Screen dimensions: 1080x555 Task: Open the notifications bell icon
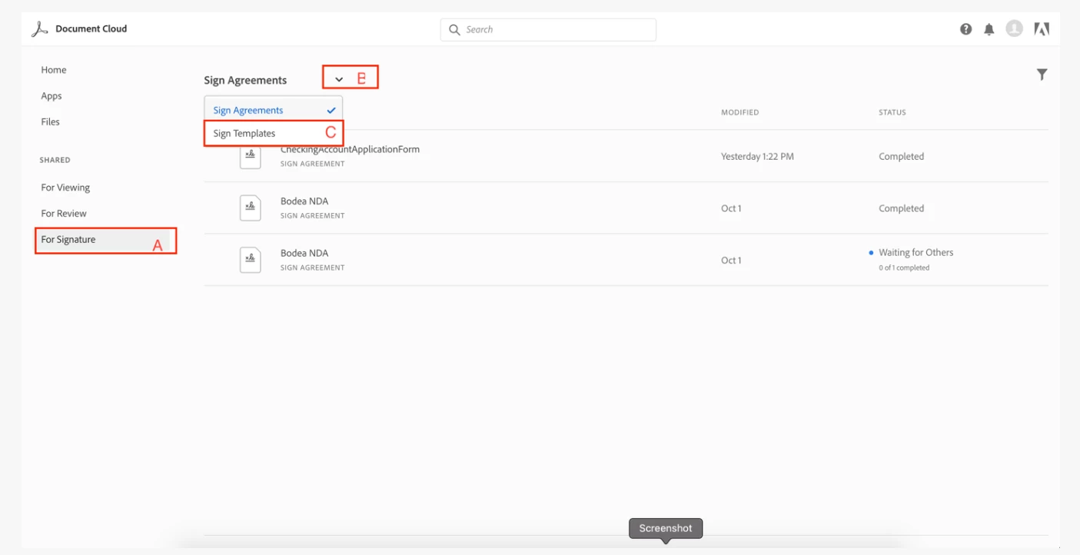989,29
